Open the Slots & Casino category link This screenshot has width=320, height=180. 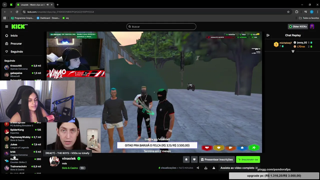point(70,168)
